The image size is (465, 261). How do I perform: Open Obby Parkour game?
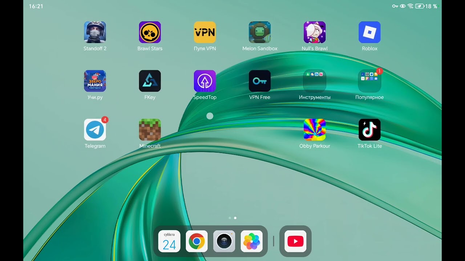point(315,130)
